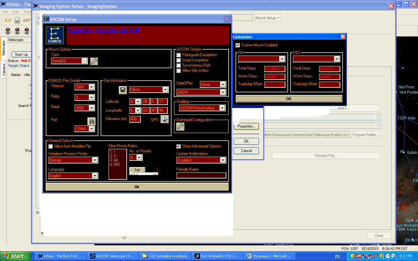This screenshot has height=261, width=418.
Task: Open the Update Notifications dropdown
Action: pos(223,160)
